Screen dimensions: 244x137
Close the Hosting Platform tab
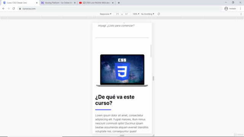coord(75,3)
